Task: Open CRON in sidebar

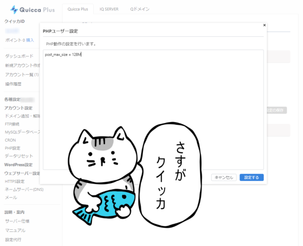Action: tap(10, 140)
